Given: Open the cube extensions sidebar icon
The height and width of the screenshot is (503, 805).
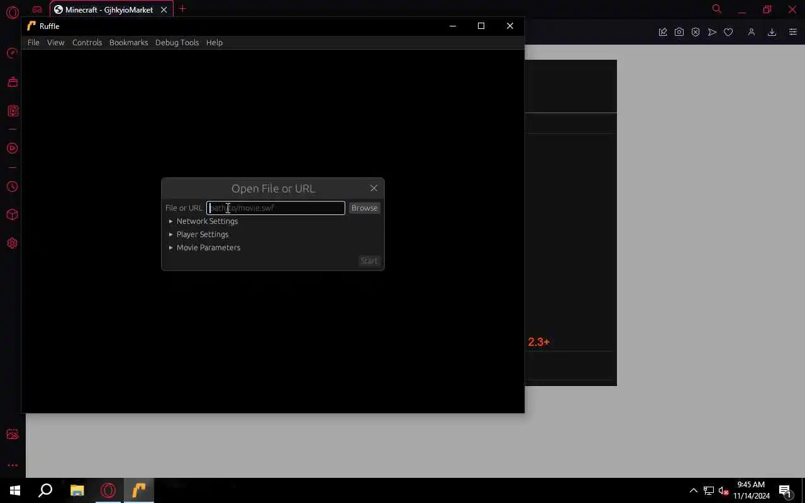Looking at the screenshot, I should pyautogui.click(x=12, y=214).
